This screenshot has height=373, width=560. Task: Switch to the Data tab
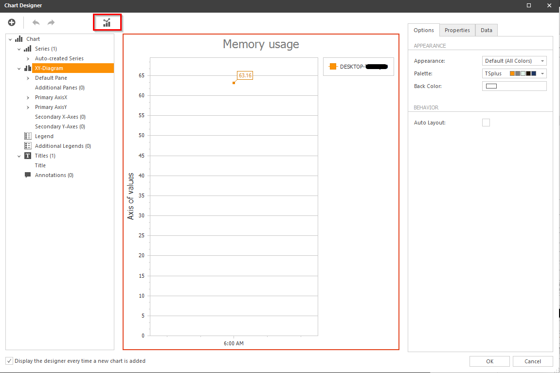486,30
